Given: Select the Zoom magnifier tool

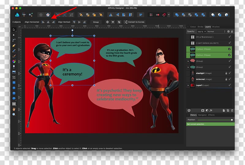Looking at the screenshot, I should tap(14, 115).
